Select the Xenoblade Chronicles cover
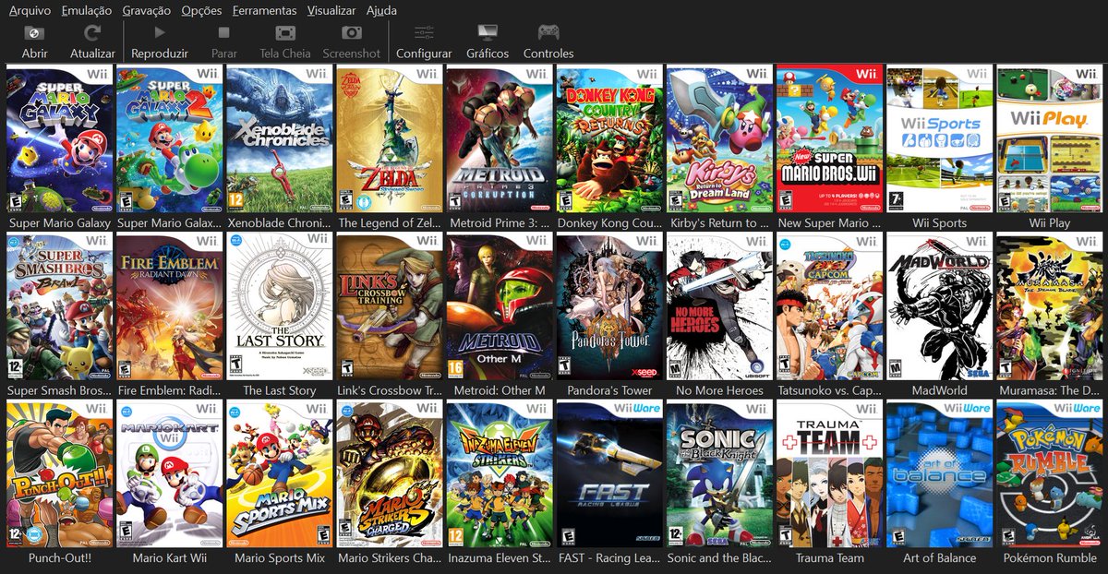Image resolution: width=1108 pixels, height=574 pixels. 279,139
